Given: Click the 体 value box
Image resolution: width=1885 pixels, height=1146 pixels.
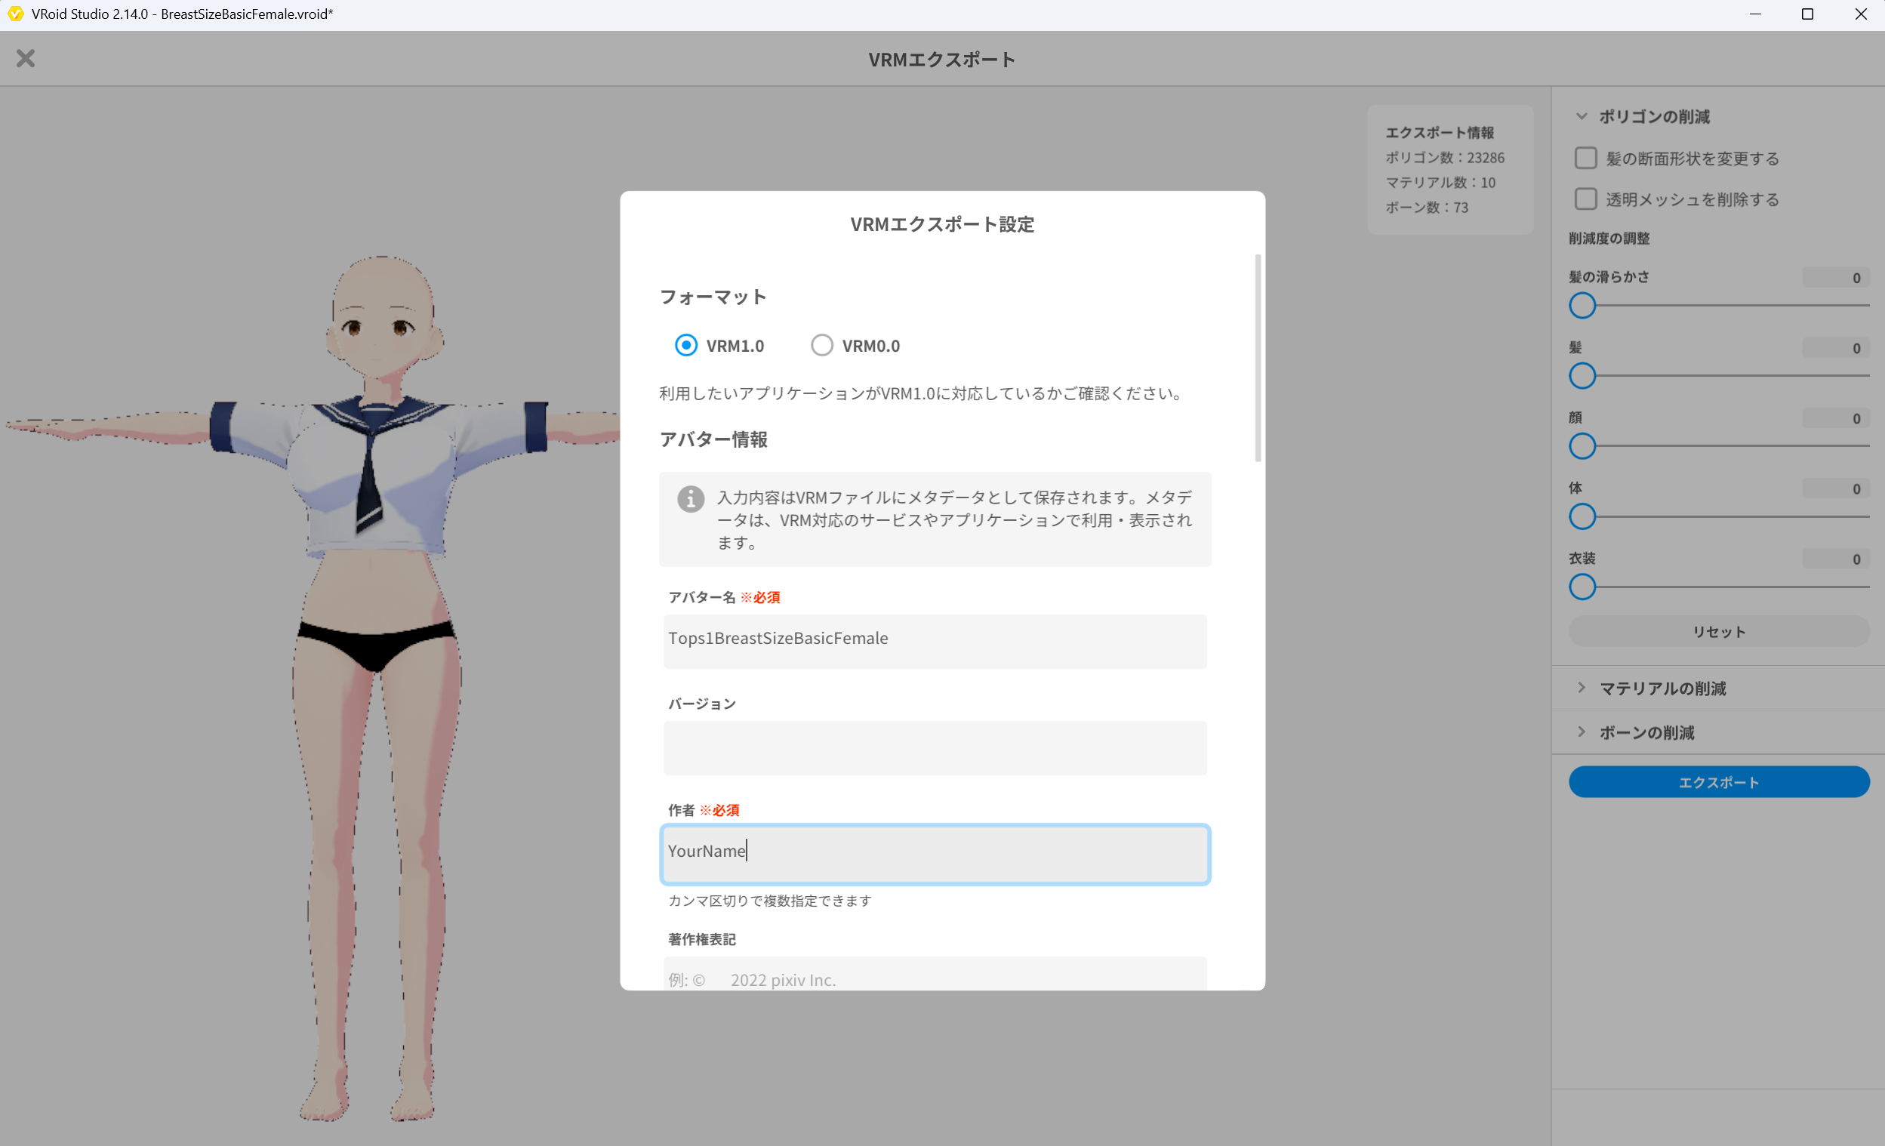Looking at the screenshot, I should tap(1834, 489).
